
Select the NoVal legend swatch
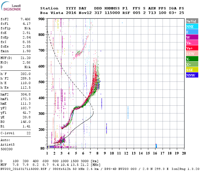192,21
